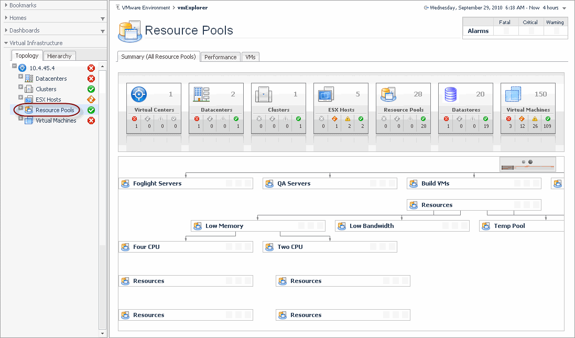
Task: Select the ESX Hosts tile icon
Action: [326, 94]
